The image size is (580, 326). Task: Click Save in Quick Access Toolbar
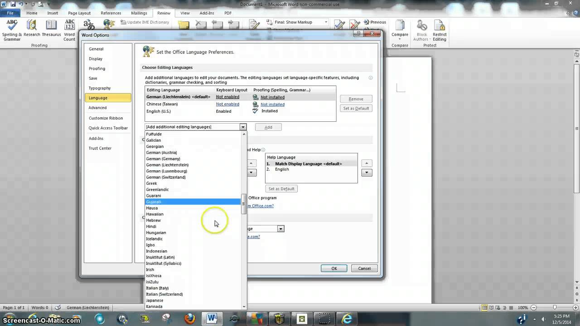[13, 4]
